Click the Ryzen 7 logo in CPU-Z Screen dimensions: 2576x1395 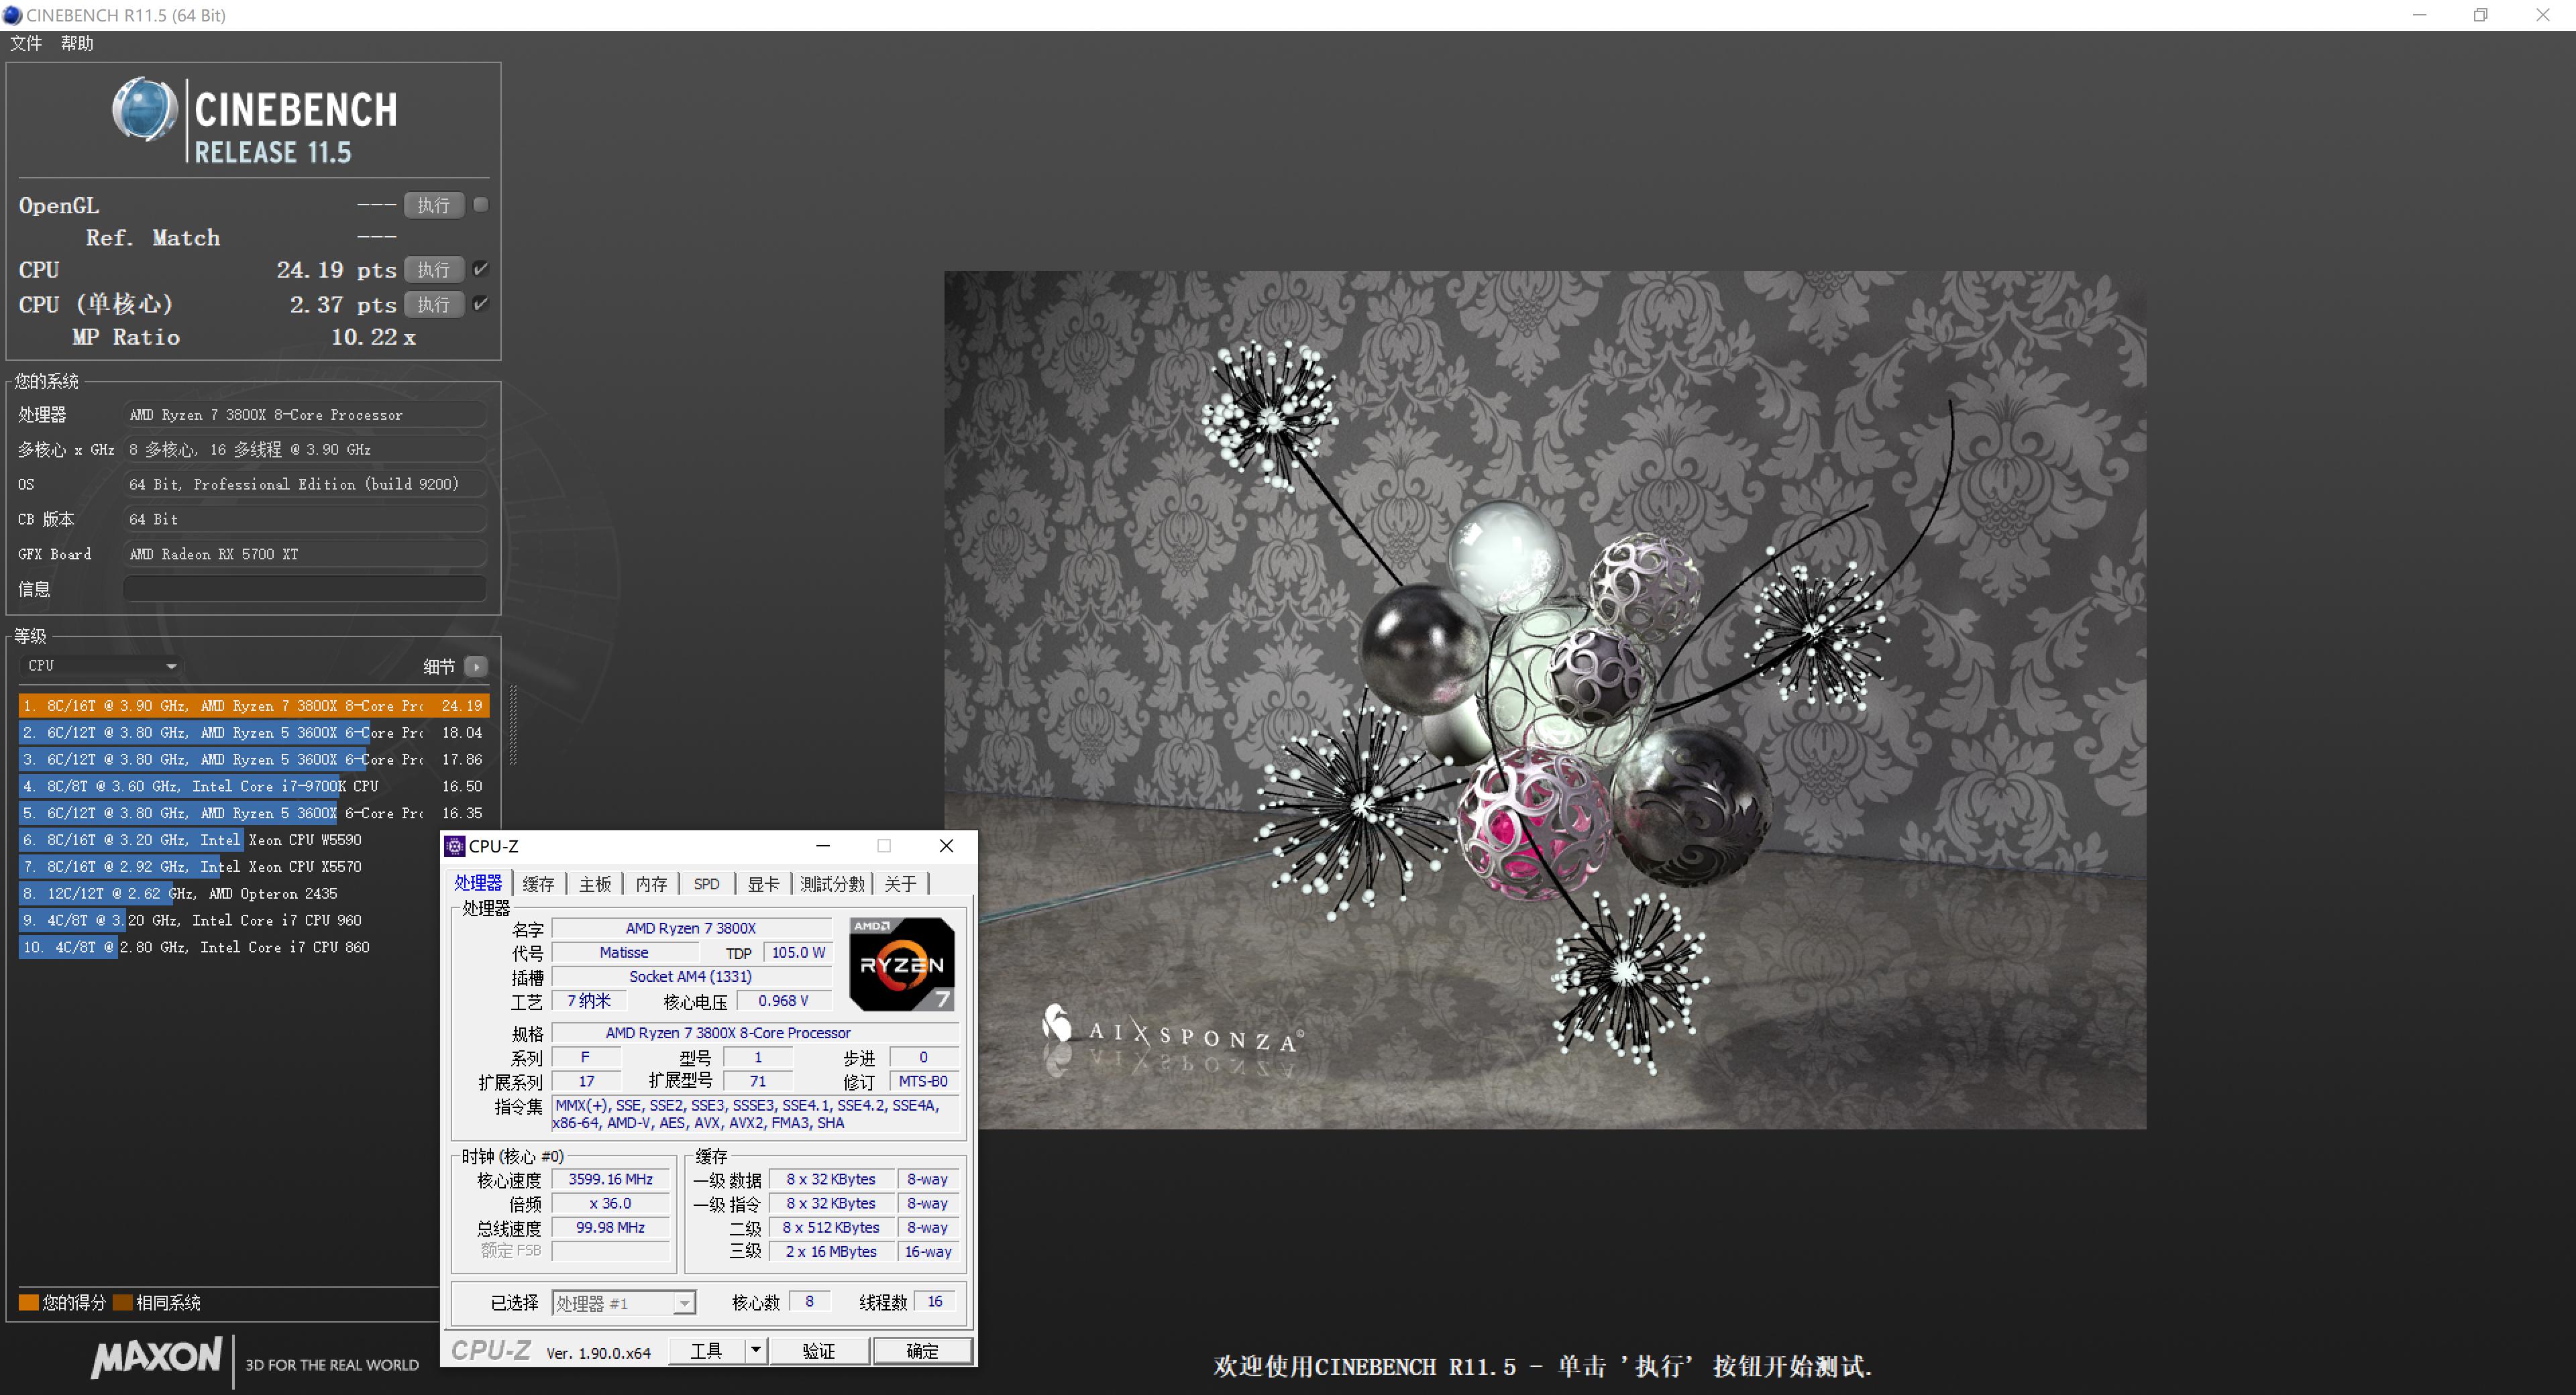[x=901, y=964]
